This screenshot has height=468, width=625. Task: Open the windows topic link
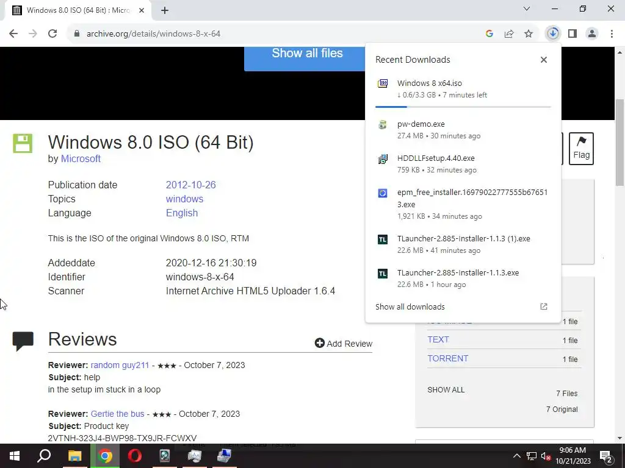[184, 199]
